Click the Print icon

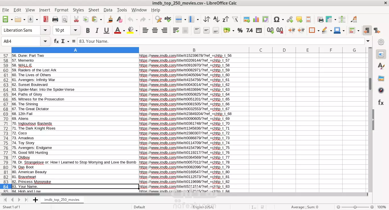[x=55, y=19]
